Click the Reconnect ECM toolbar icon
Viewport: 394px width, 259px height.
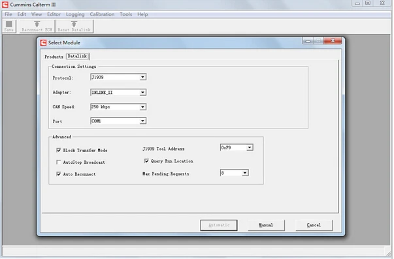(37, 26)
